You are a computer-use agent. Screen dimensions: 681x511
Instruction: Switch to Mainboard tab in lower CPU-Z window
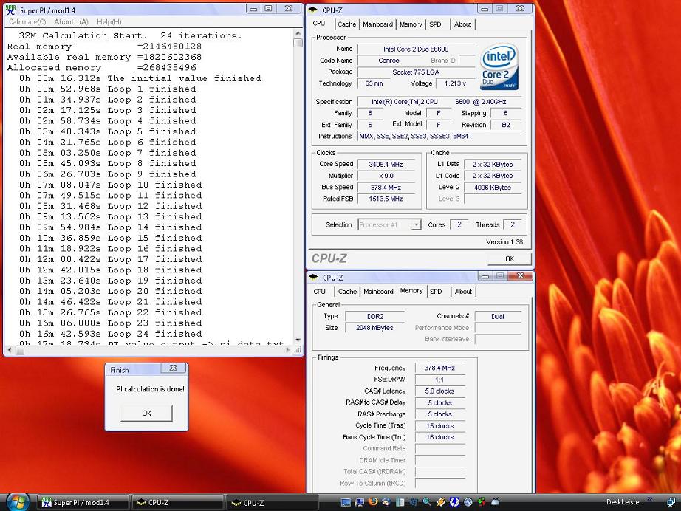coord(378,292)
